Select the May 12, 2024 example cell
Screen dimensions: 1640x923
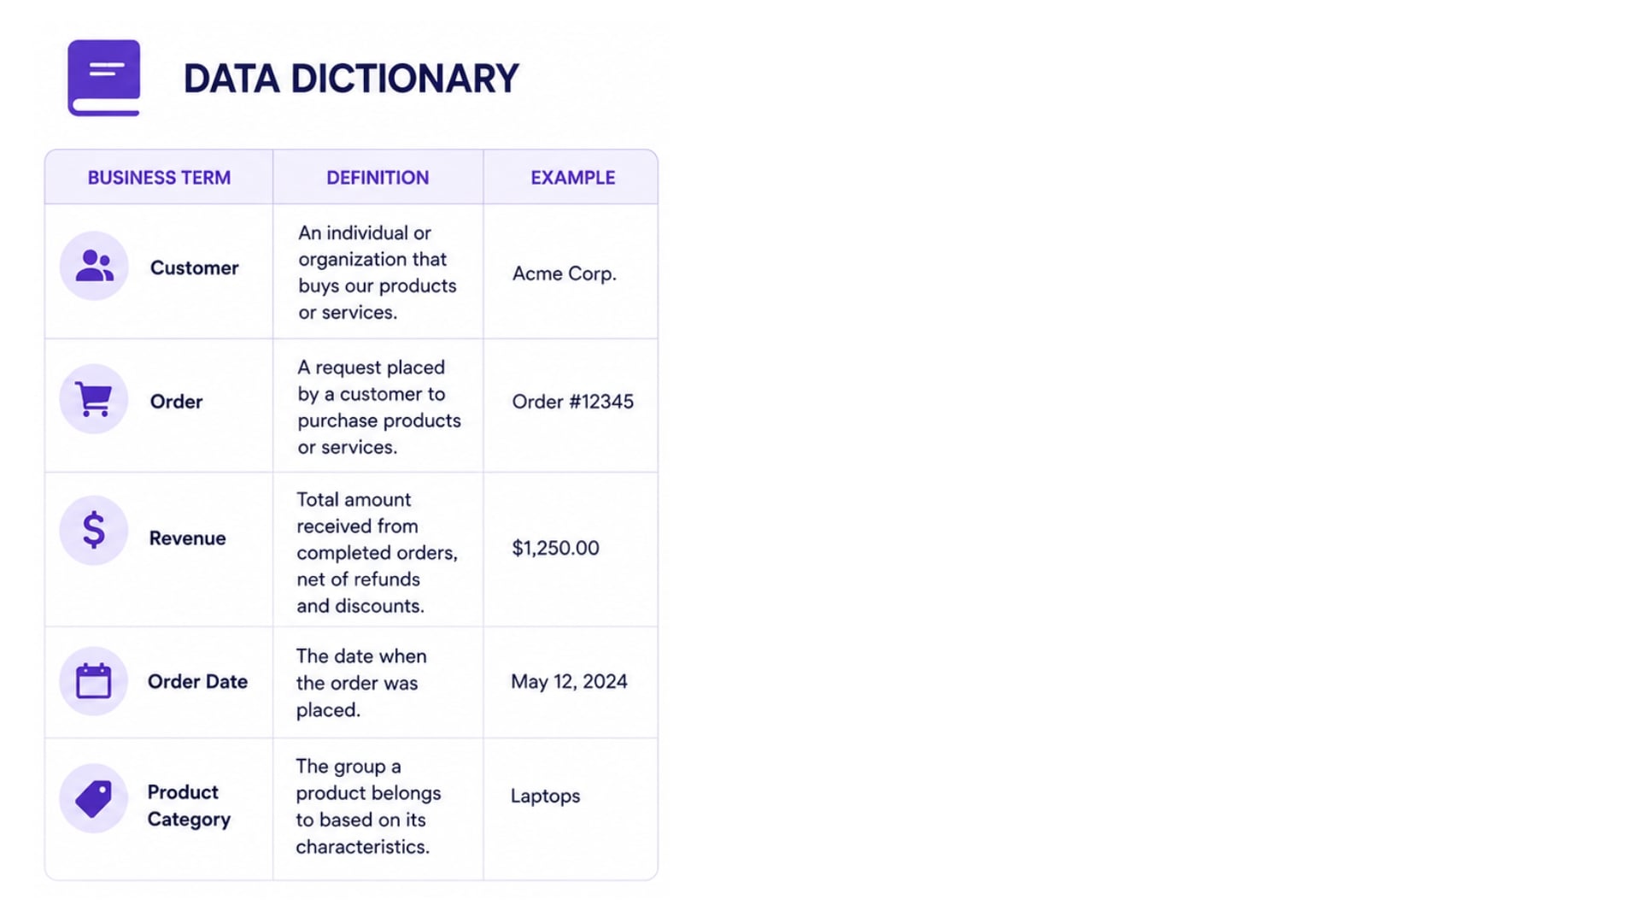pos(569,682)
